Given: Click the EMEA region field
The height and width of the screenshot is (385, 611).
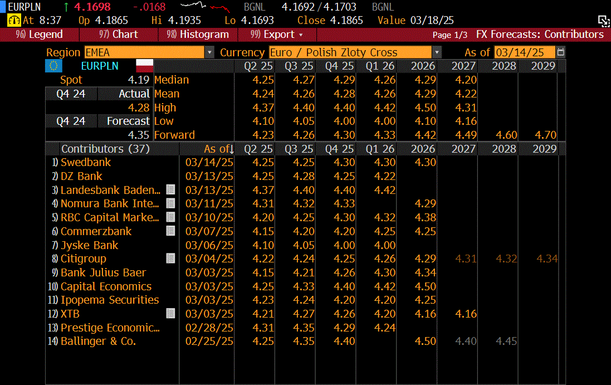Looking at the screenshot, I should [145, 52].
